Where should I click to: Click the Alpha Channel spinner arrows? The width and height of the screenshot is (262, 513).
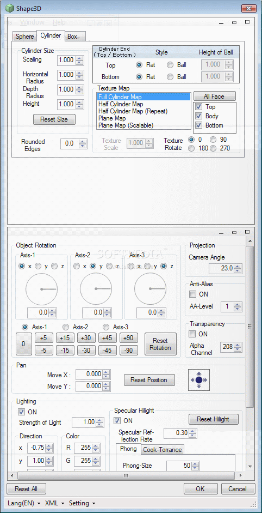(x=238, y=347)
